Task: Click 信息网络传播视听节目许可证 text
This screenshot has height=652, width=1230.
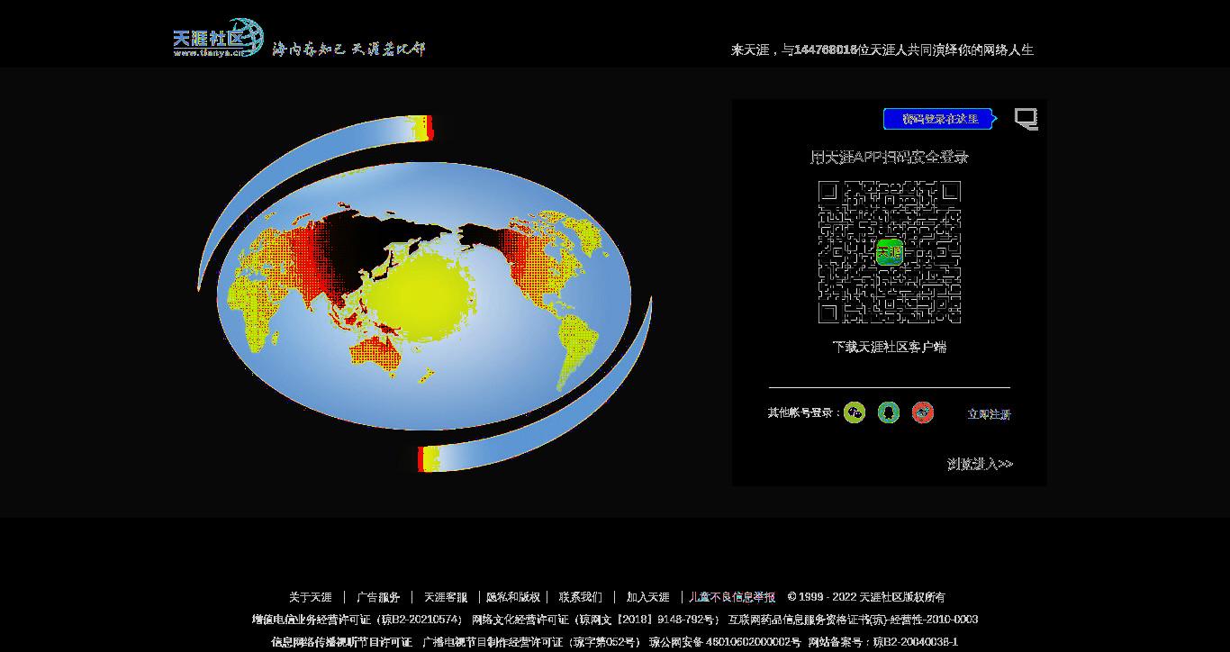Action: click(342, 642)
